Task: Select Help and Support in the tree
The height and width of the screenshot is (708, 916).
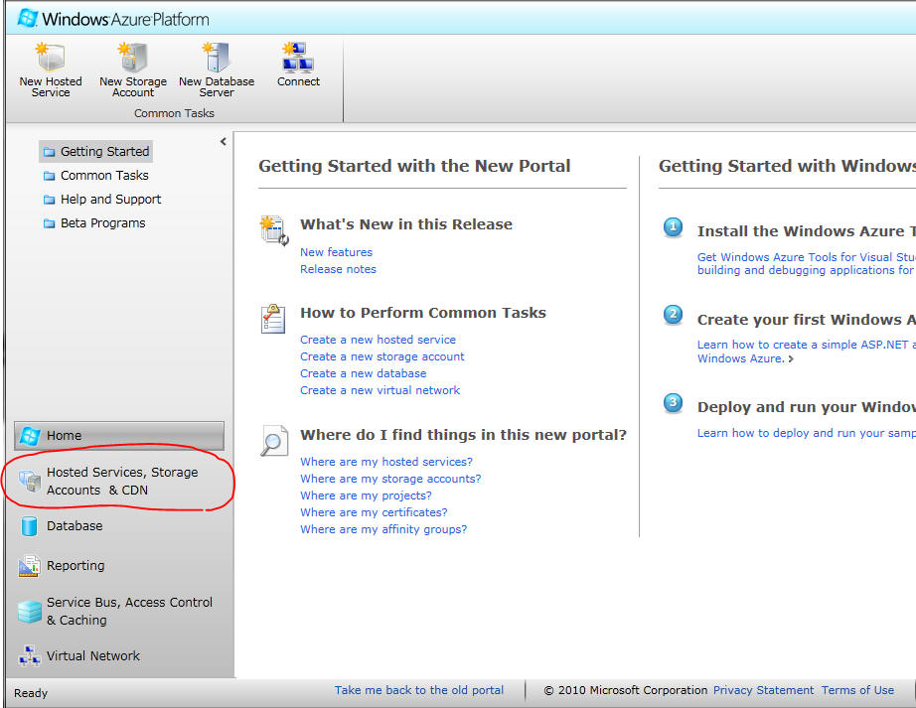Action: pyautogui.click(x=102, y=200)
